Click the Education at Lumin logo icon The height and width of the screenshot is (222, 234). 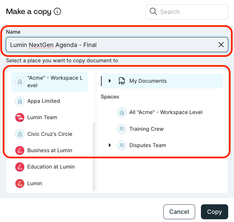tap(20, 167)
